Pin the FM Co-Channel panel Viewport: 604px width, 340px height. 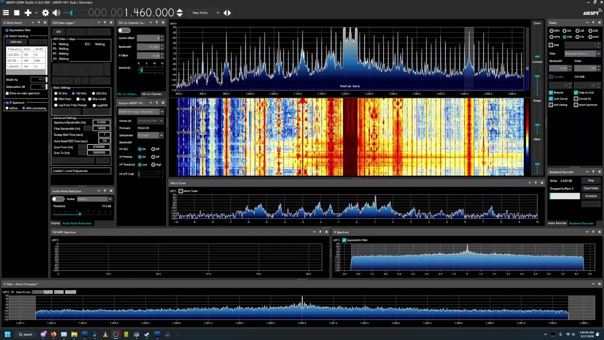point(157,23)
